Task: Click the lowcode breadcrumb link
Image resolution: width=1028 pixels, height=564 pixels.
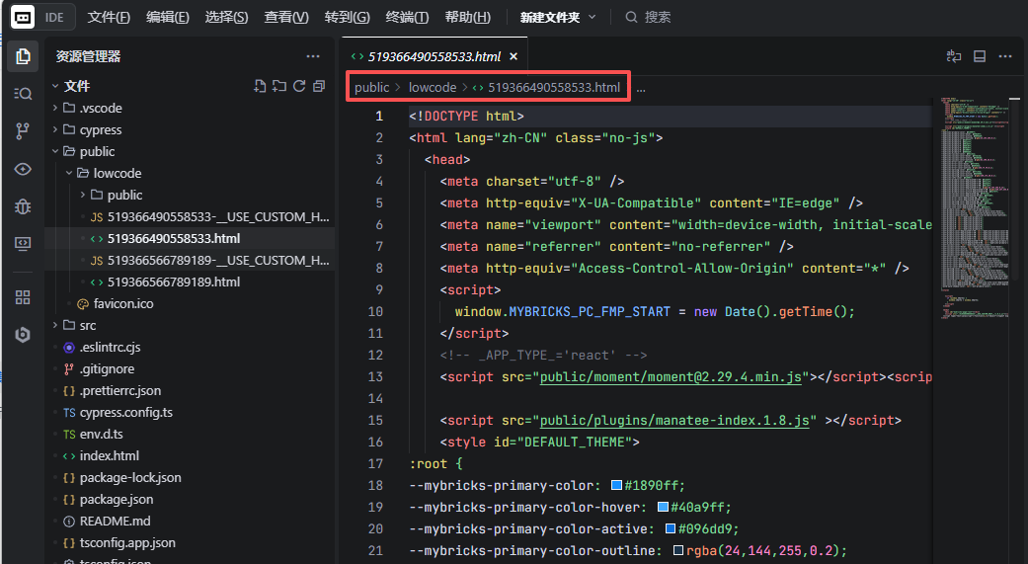Action: [x=433, y=87]
